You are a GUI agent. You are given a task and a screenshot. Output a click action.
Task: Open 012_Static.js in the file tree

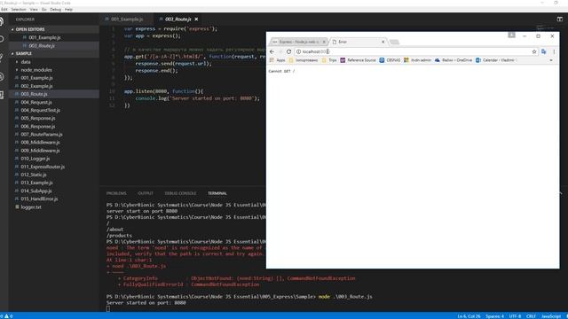34,175
